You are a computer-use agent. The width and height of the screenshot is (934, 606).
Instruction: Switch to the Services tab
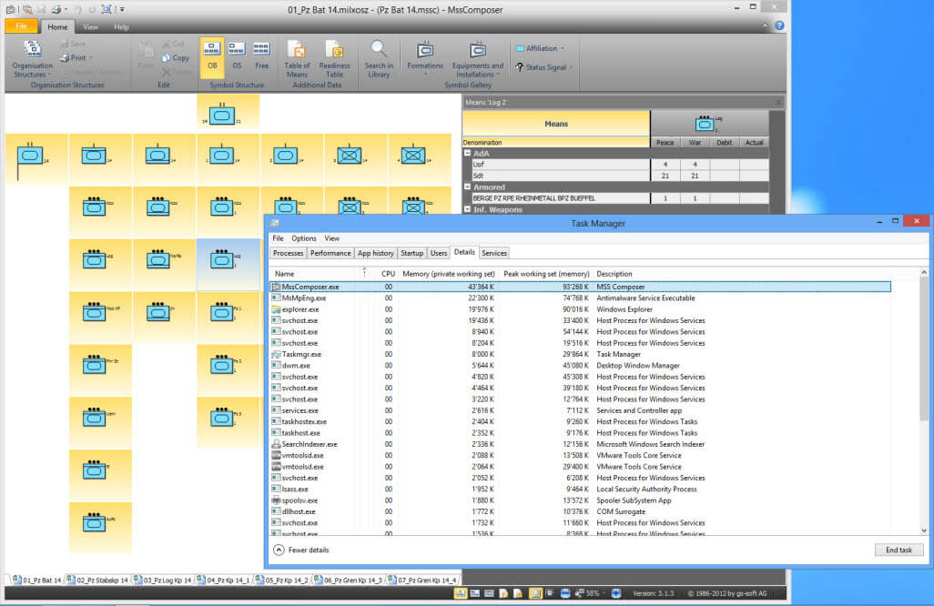click(x=493, y=253)
